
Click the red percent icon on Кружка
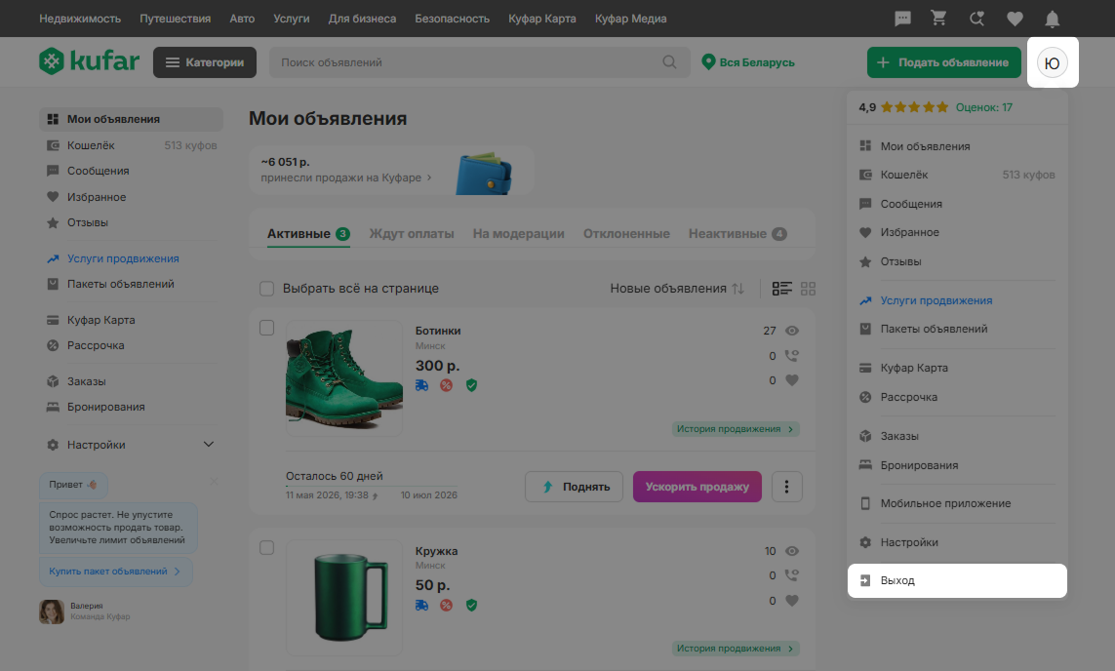(x=446, y=605)
